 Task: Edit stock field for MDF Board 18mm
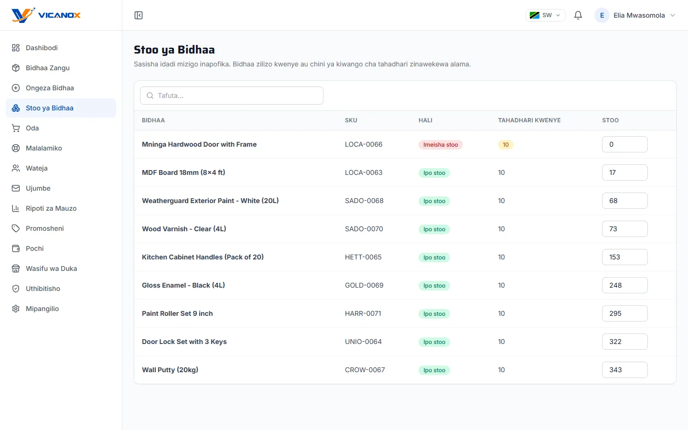[624, 172]
